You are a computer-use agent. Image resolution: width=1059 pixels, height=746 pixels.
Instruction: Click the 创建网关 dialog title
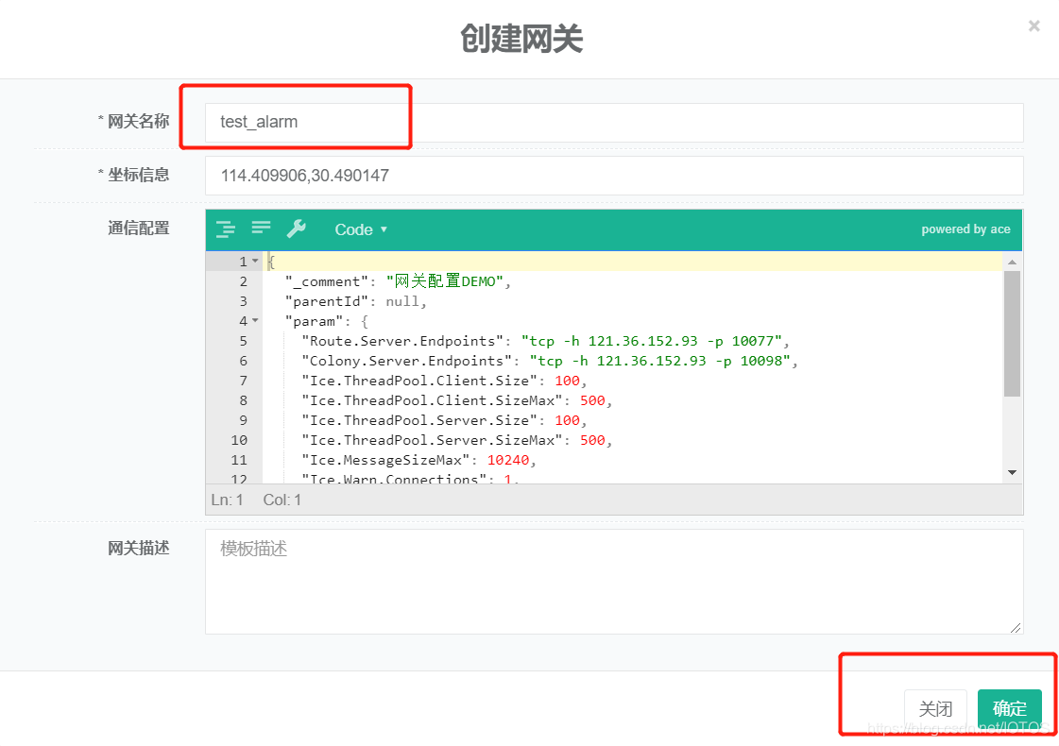coord(521,39)
